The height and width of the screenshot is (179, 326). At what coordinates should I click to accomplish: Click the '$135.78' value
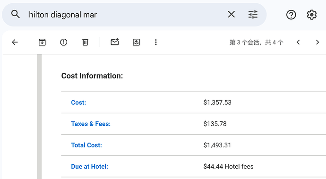point(215,124)
